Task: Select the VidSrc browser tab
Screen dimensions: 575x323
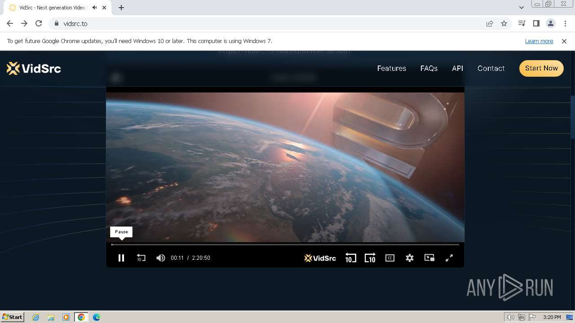Action: point(58,8)
